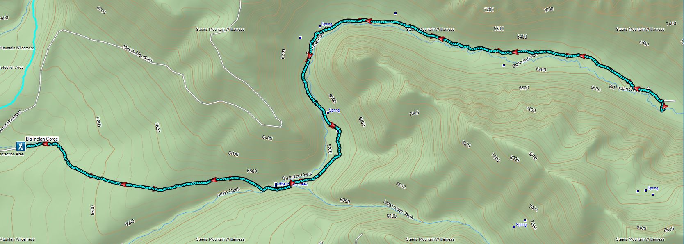684x244 pixels.
Task: Click red direction arrow at track start
Action: (46, 144)
